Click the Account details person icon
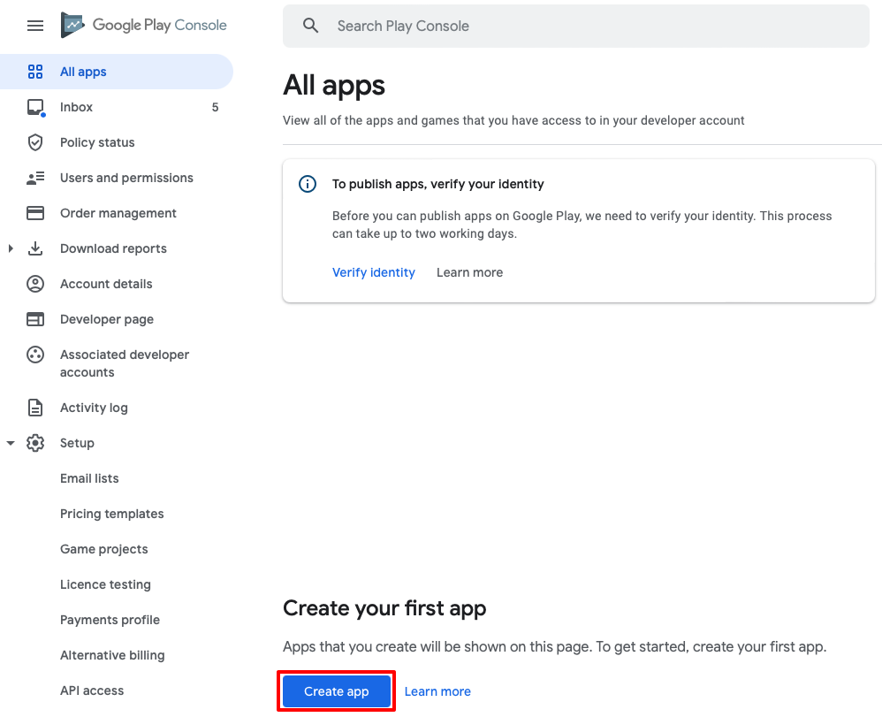This screenshot has width=882, height=717. point(35,284)
